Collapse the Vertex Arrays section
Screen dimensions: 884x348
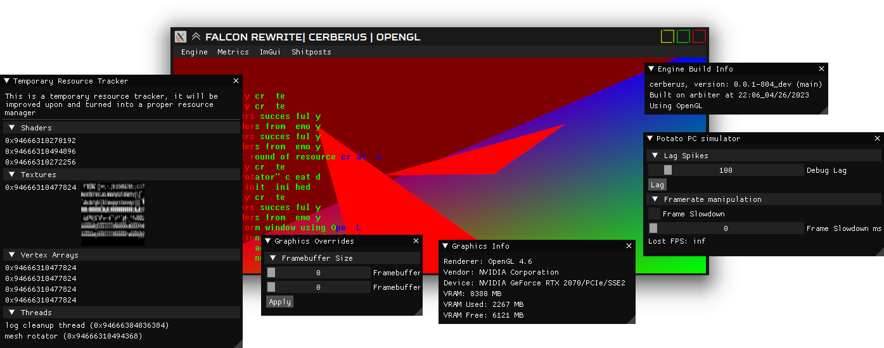click(11, 255)
